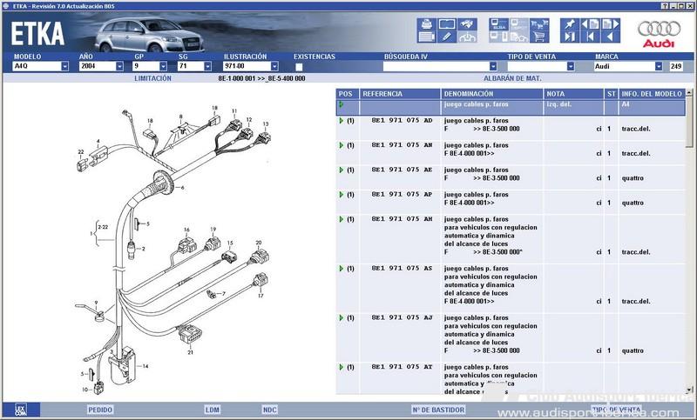Click part number 14 on the diagram

click(145, 366)
